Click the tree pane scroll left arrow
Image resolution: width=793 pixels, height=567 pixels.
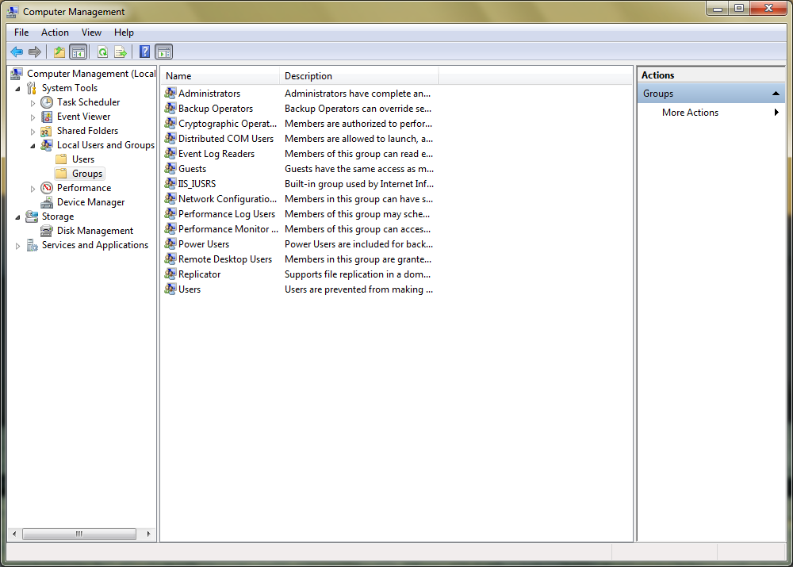tap(14, 534)
